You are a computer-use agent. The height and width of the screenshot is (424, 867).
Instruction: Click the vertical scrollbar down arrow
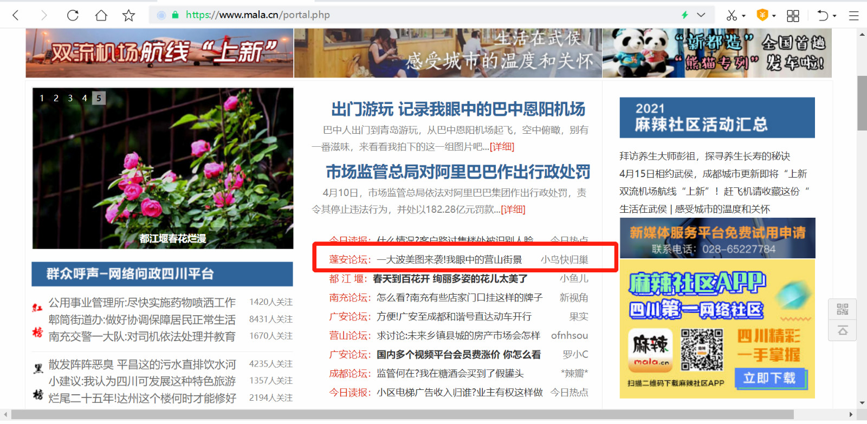coord(862,403)
